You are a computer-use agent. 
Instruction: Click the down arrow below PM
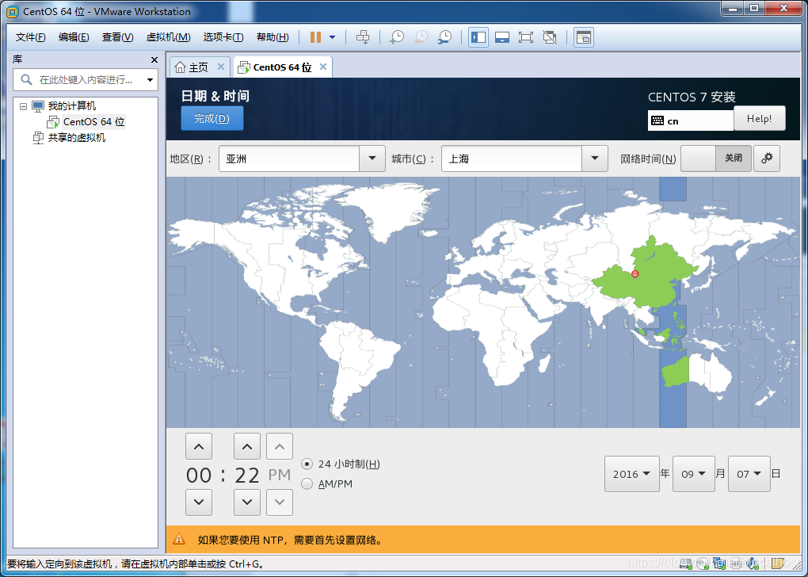coord(280,502)
